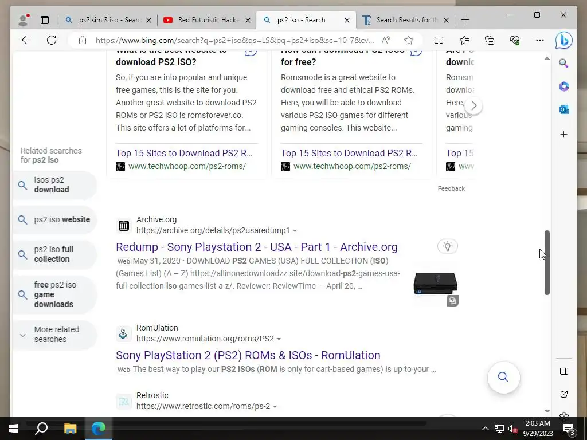
Task: Open the tab actions menu icon
Action: (x=45, y=20)
